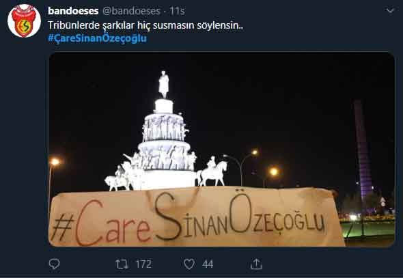Screen dimensions: 403x278
Task: Open the bandoeses profile avatar logo
Action: pos(24,21)
